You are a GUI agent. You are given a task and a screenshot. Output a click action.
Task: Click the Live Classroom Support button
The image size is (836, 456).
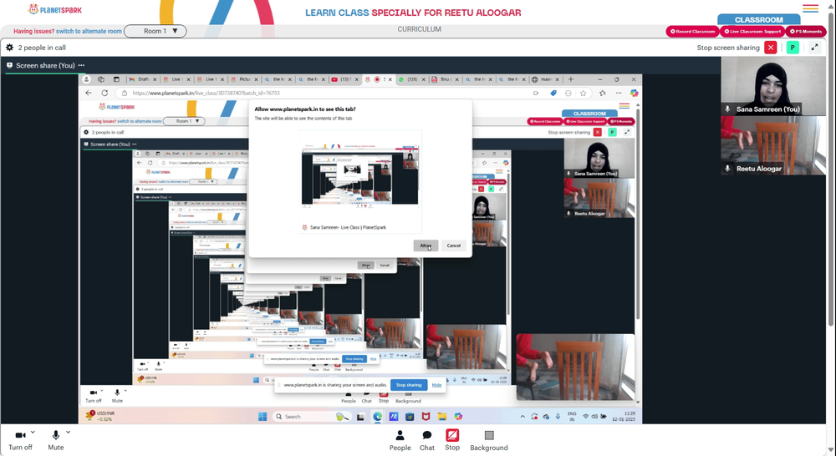tap(752, 32)
